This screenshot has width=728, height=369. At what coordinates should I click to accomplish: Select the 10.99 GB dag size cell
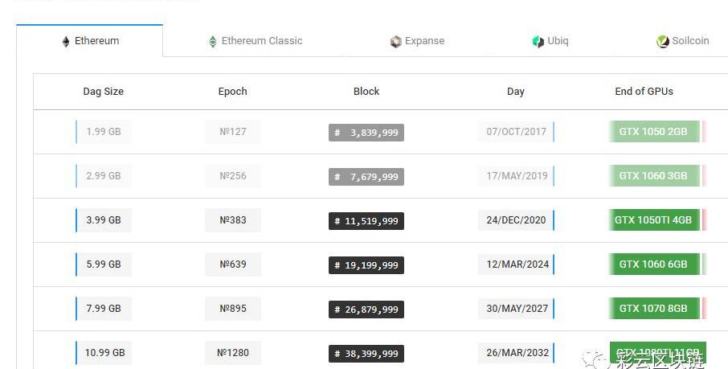(x=103, y=352)
